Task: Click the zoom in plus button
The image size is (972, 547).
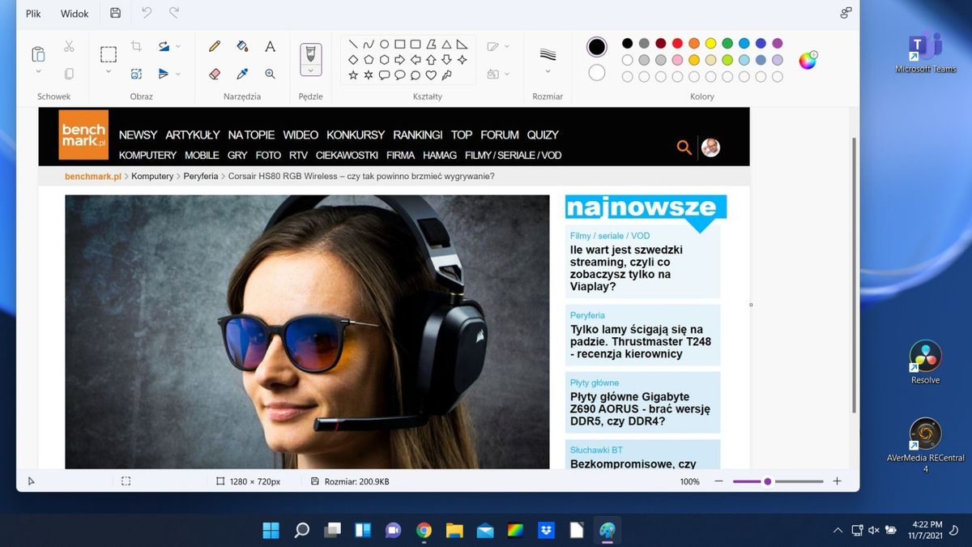Action: (837, 481)
